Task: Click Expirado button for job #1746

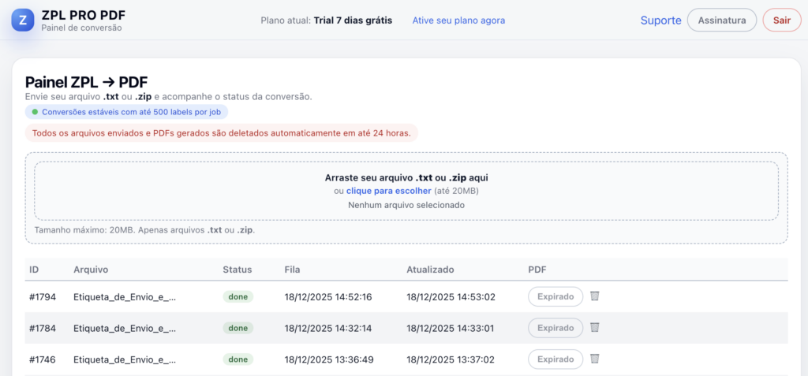Action: point(555,359)
